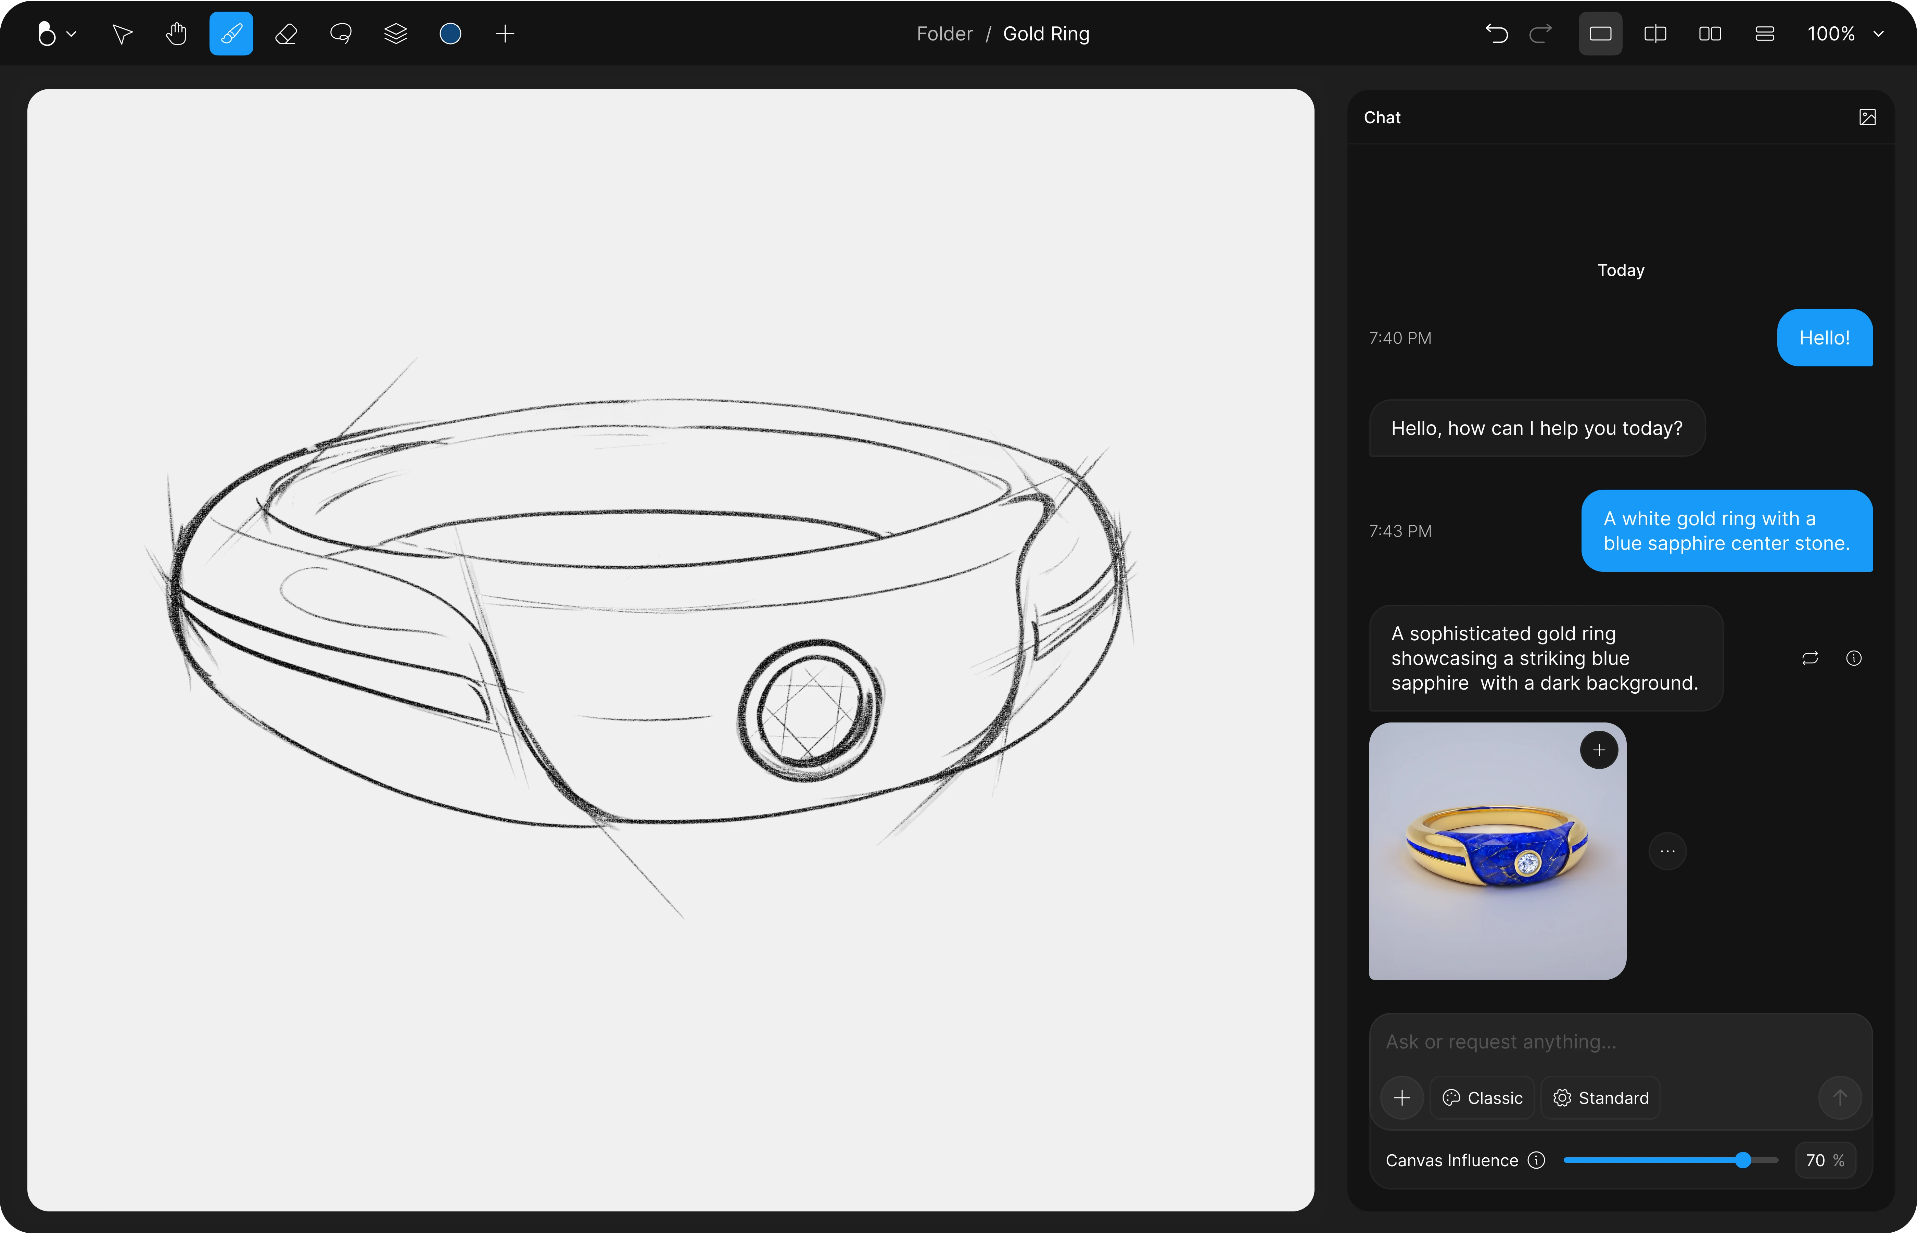Select the eraser tool
This screenshot has width=1917, height=1233.
(x=286, y=34)
